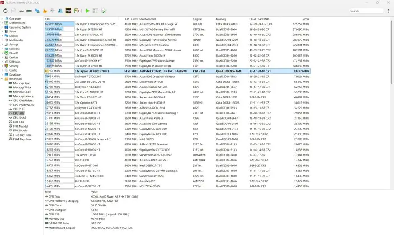This screenshot has height=235, width=394.
Task: Expand the Storage tree node
Action: click(x=2, y=44)
